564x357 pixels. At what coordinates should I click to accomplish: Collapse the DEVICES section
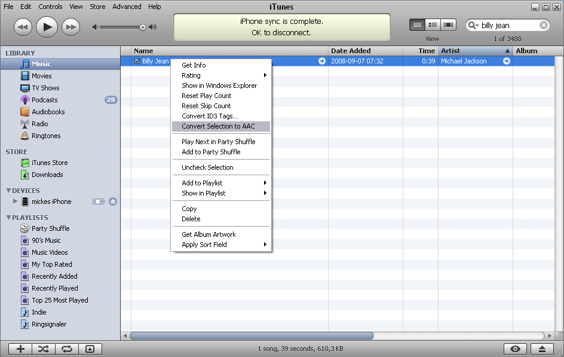pyautogui.click(x=8, y=190)
